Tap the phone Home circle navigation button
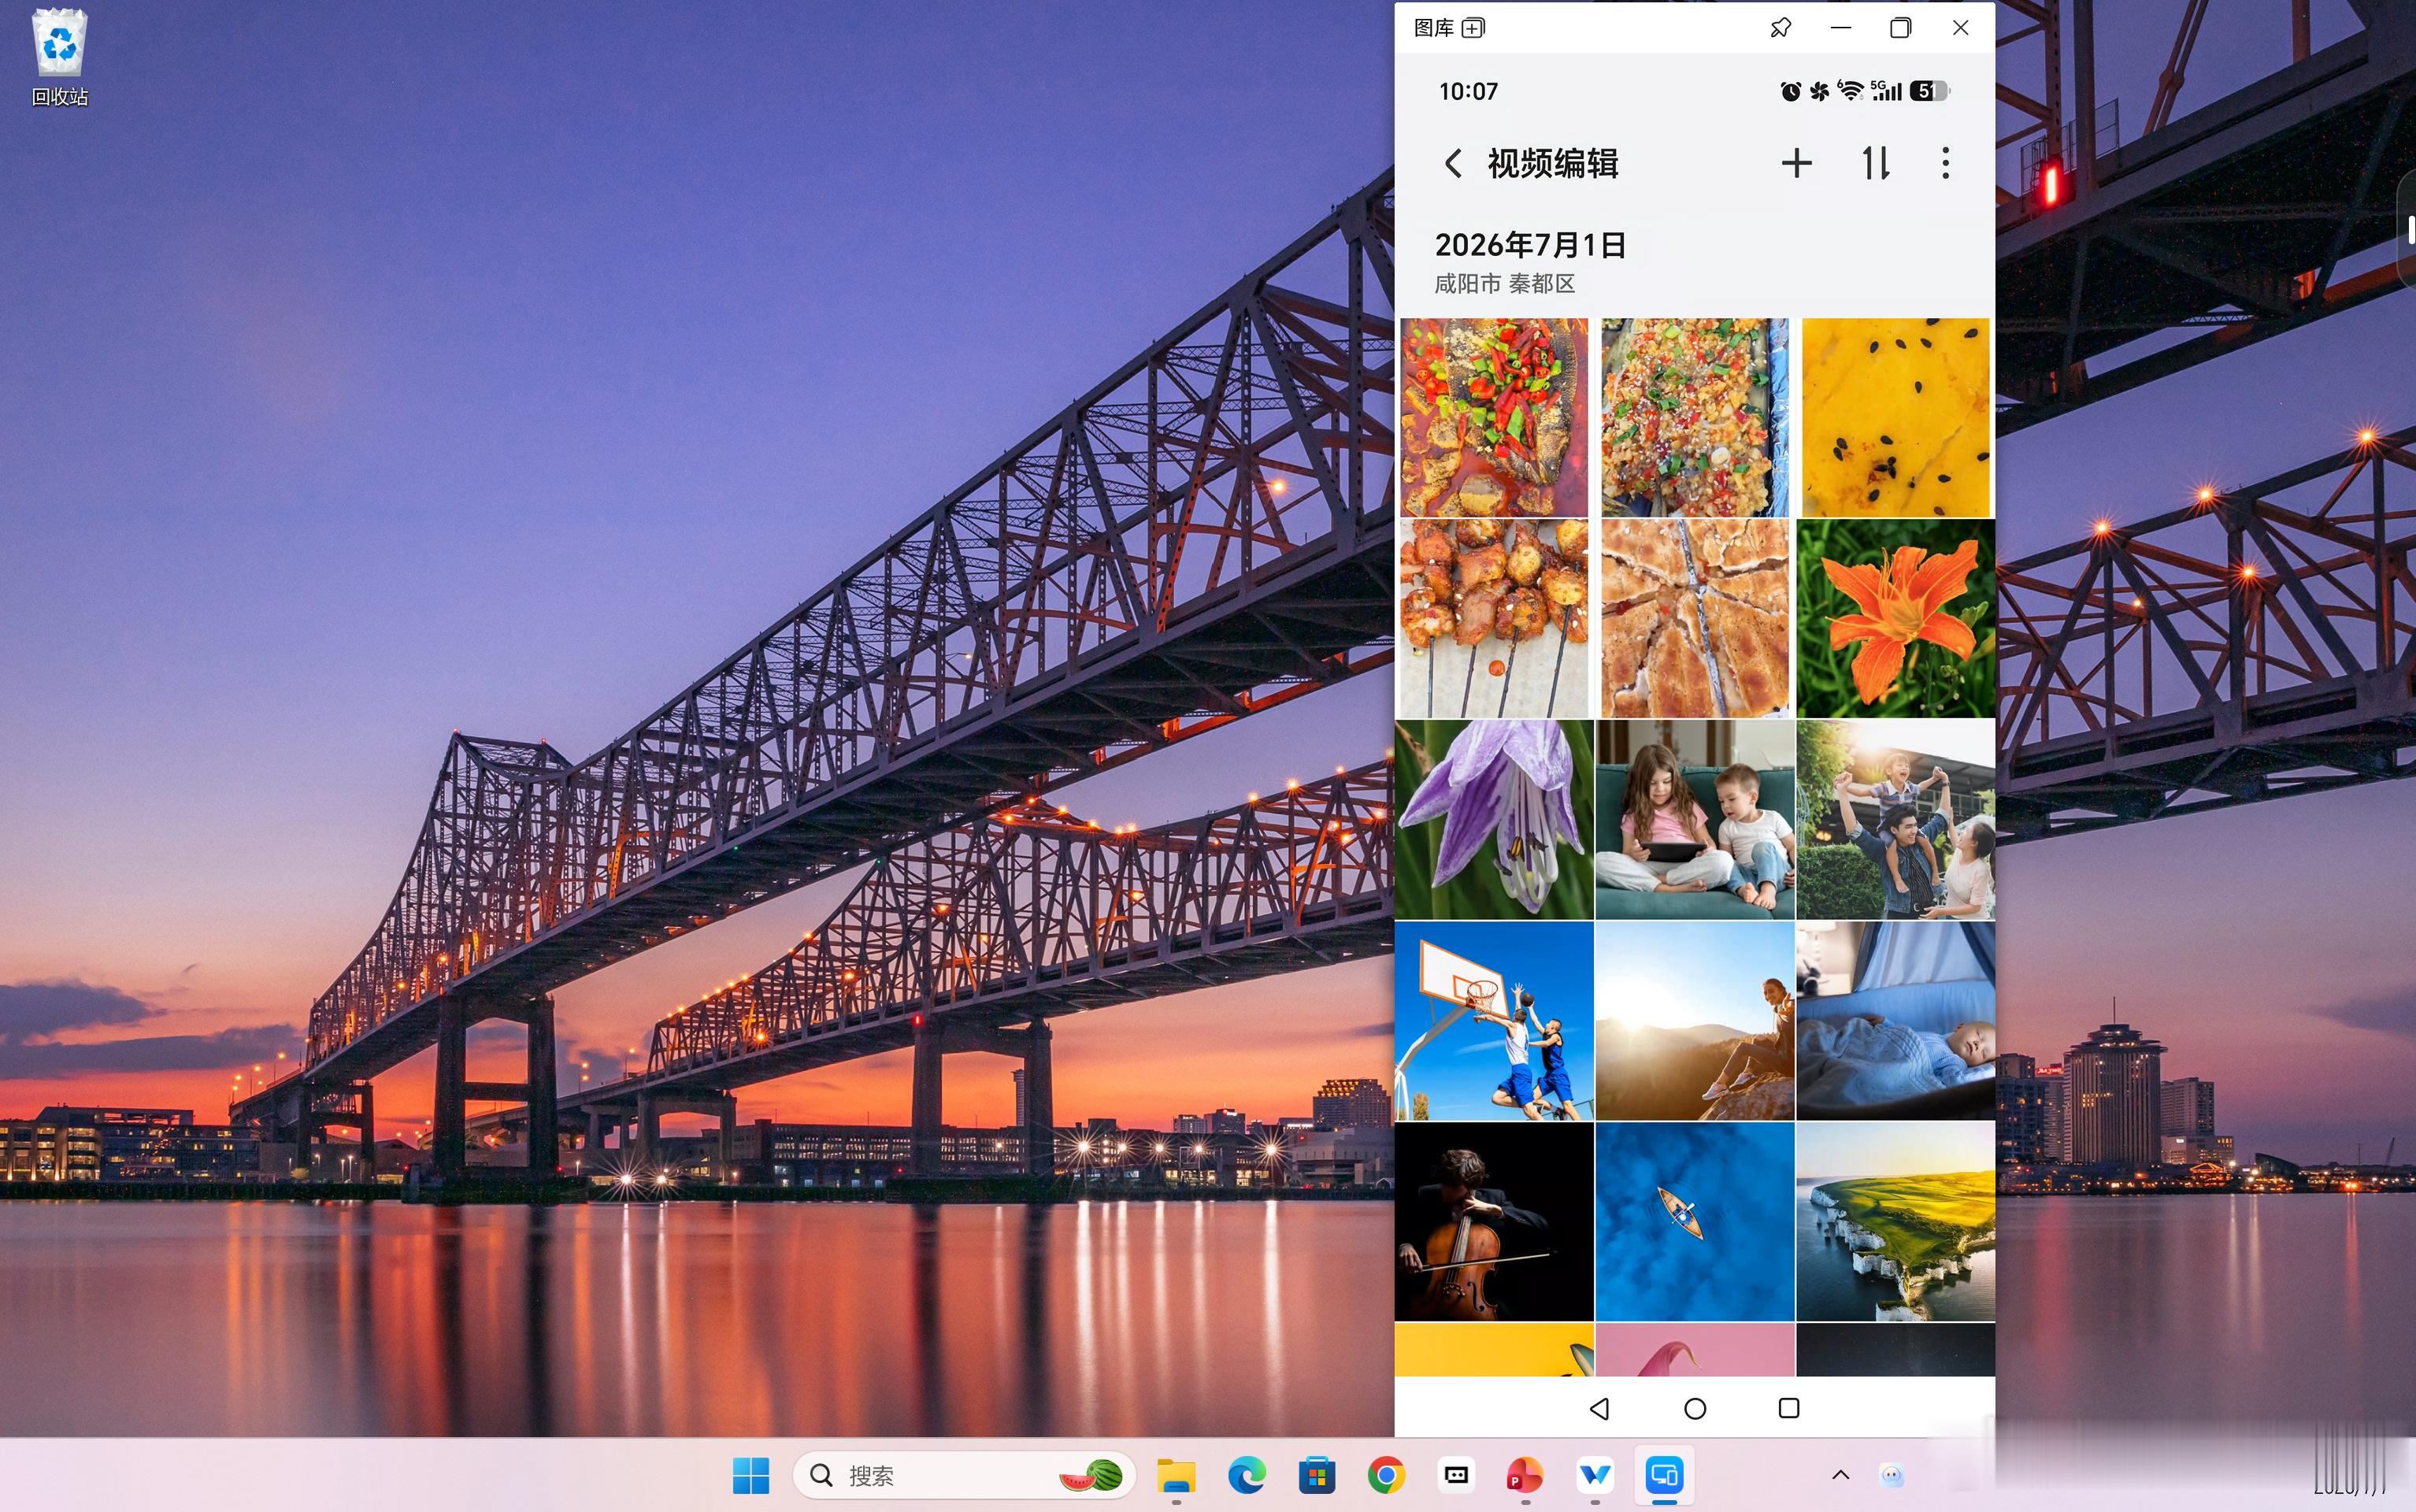The height and width of the screenshot is (1512, 2416). 1695,1408
